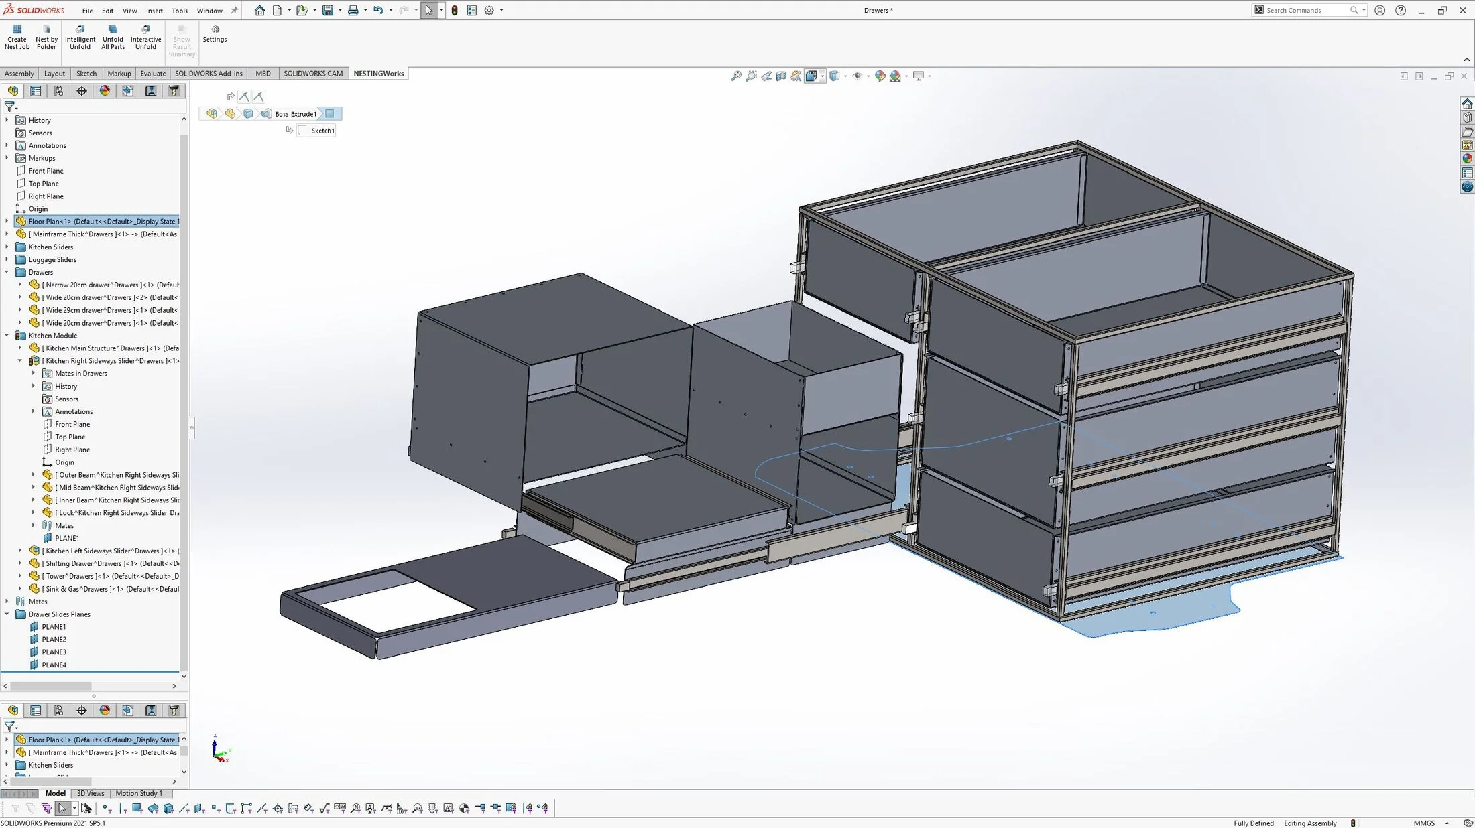This screenshot has height=828, width=1475.
Task: Open SOLIDWORKS Resources home in the task pane
Action: [x=1467, y=104]
